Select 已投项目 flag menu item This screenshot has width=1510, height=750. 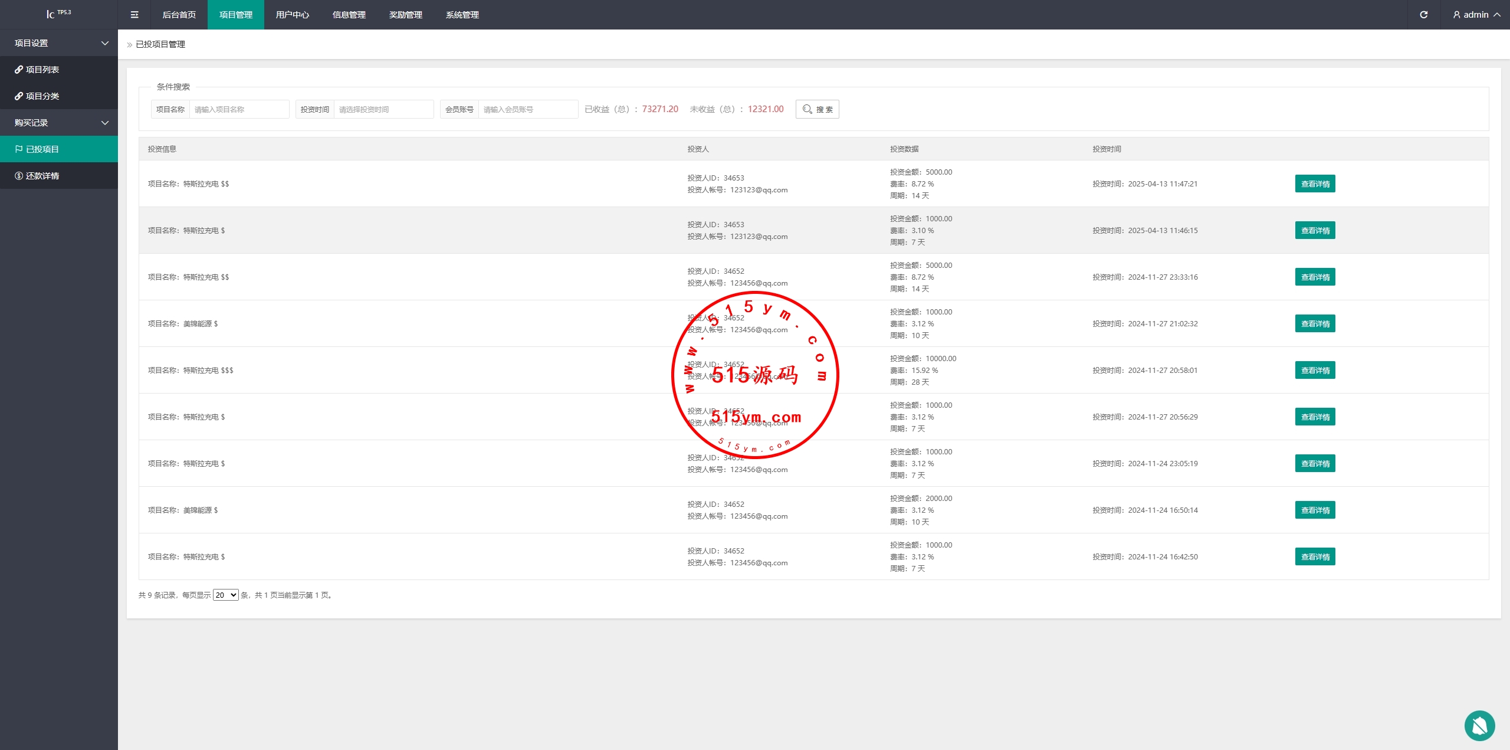tap(42, 149)
